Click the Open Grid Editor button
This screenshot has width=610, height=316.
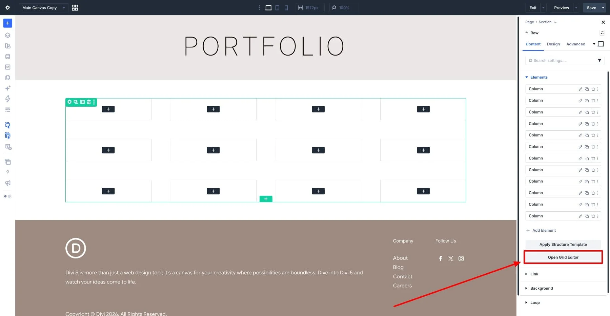(x=563, y=257)
